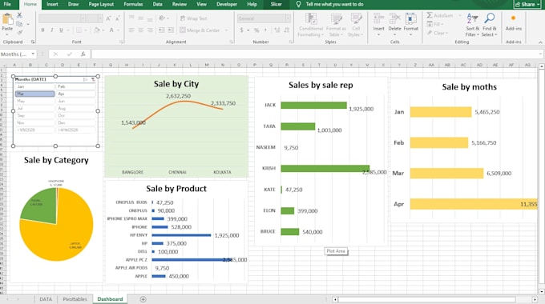The width and height of the screenshot is (545, 304).
Task: Open the Clipboard group dialog launcher
Action: [33, 42]
